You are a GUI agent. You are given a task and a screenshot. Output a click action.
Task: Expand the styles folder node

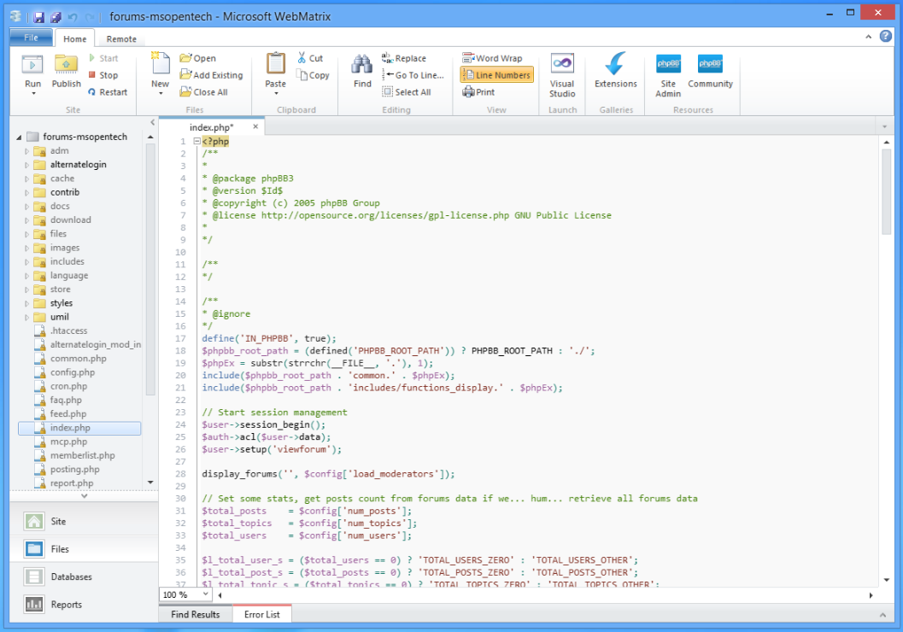26,303
